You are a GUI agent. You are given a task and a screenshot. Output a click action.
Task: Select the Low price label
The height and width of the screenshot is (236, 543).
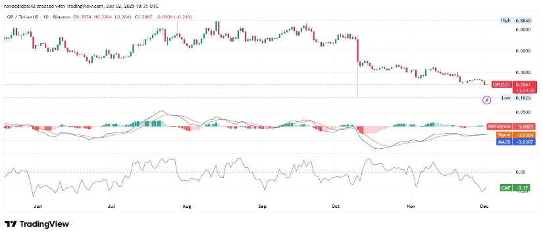click(x=505, y=98)
